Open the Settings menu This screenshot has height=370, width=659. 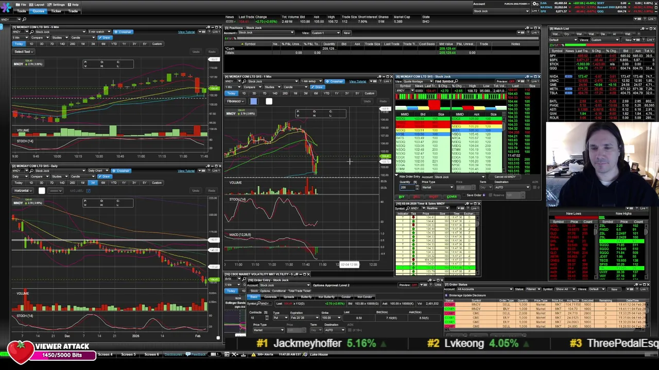[x=56, y=5]
